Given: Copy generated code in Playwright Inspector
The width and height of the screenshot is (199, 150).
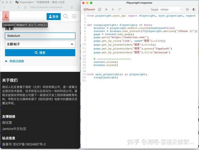Looking at the screenshot, I should (100, 10).
